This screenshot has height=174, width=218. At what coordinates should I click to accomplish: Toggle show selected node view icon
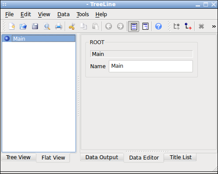point(134,26)
